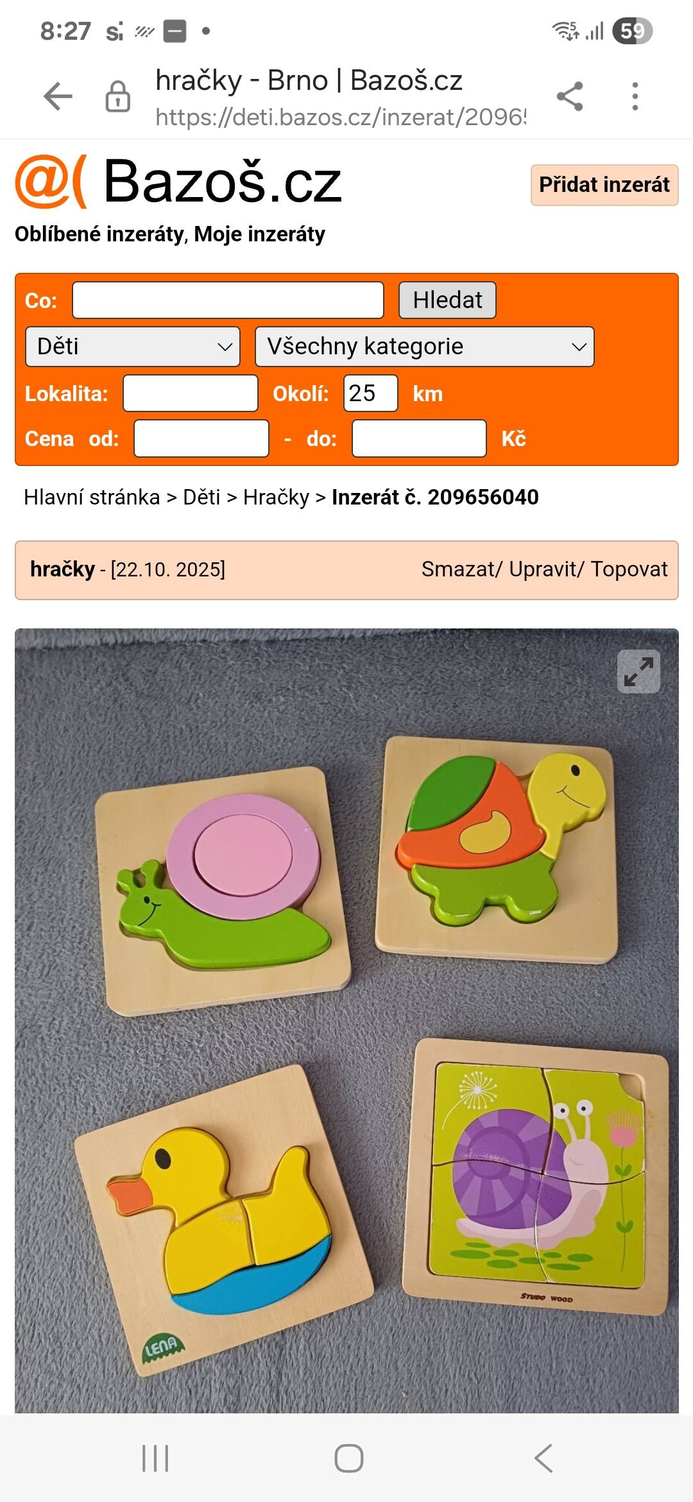Viewport: 693px width, 1502px height.
Task: Go to Hračky in breadcrumb
Action: tap(276, 497)
